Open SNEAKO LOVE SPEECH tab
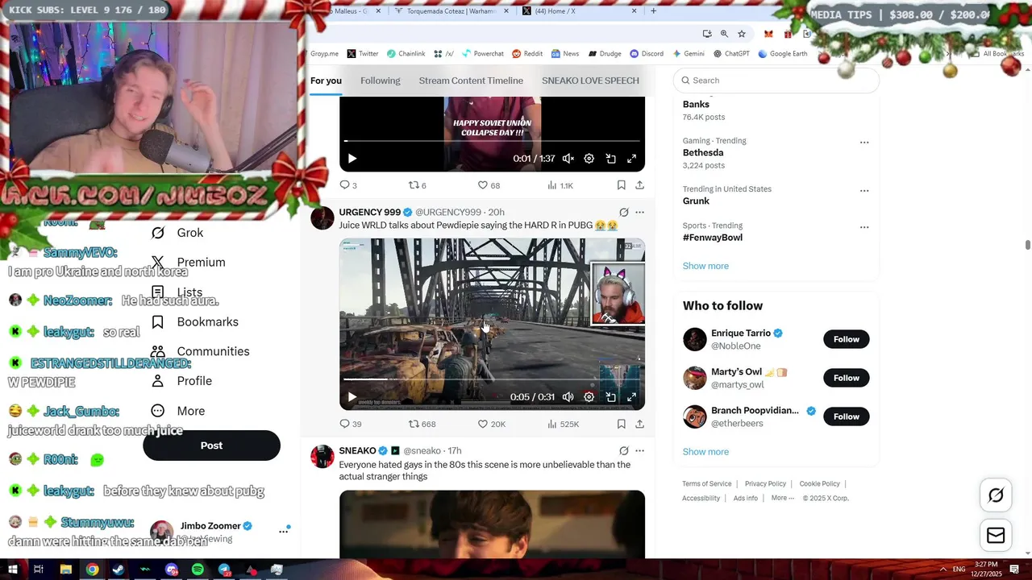This screenshot has width=1032, height=580. tap(590, 81)
